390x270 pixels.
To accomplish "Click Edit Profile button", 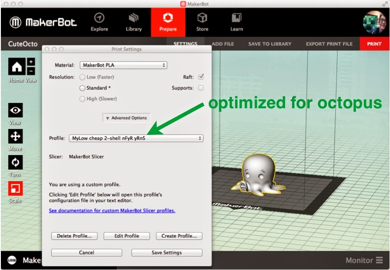I will pos(127,236).
